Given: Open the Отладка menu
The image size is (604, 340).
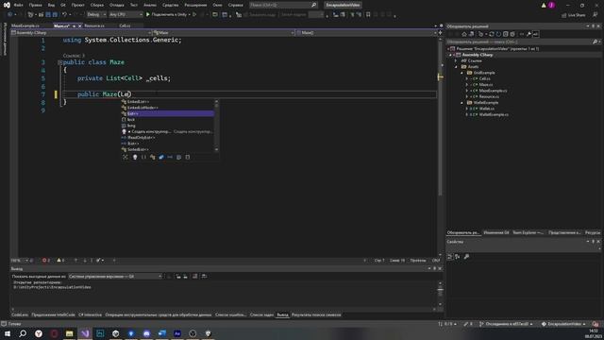Looking at the screenshot, I should click(116, 5).
